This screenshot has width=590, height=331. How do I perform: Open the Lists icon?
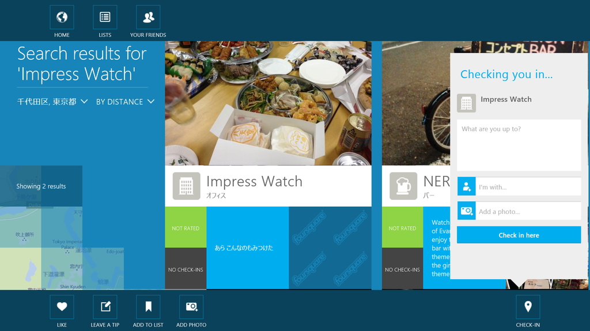[105, 17]
